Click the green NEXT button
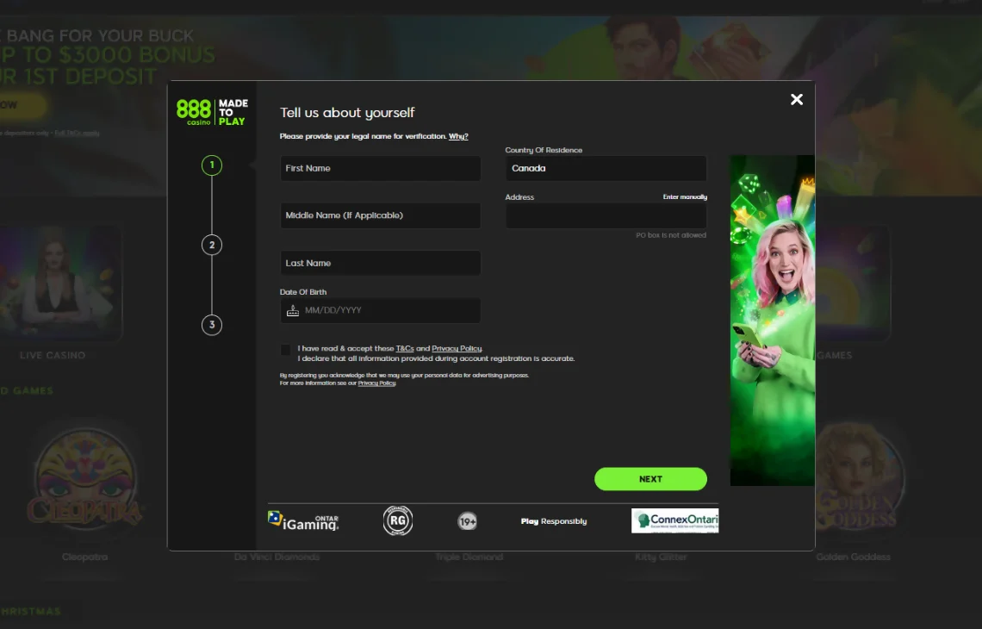The height and width of the screenshot is (629, 982). tap(650, 479)
